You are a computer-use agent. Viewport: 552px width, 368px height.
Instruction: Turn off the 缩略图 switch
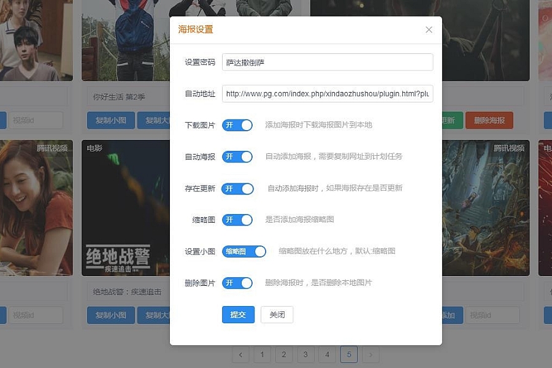pos(237,220)
